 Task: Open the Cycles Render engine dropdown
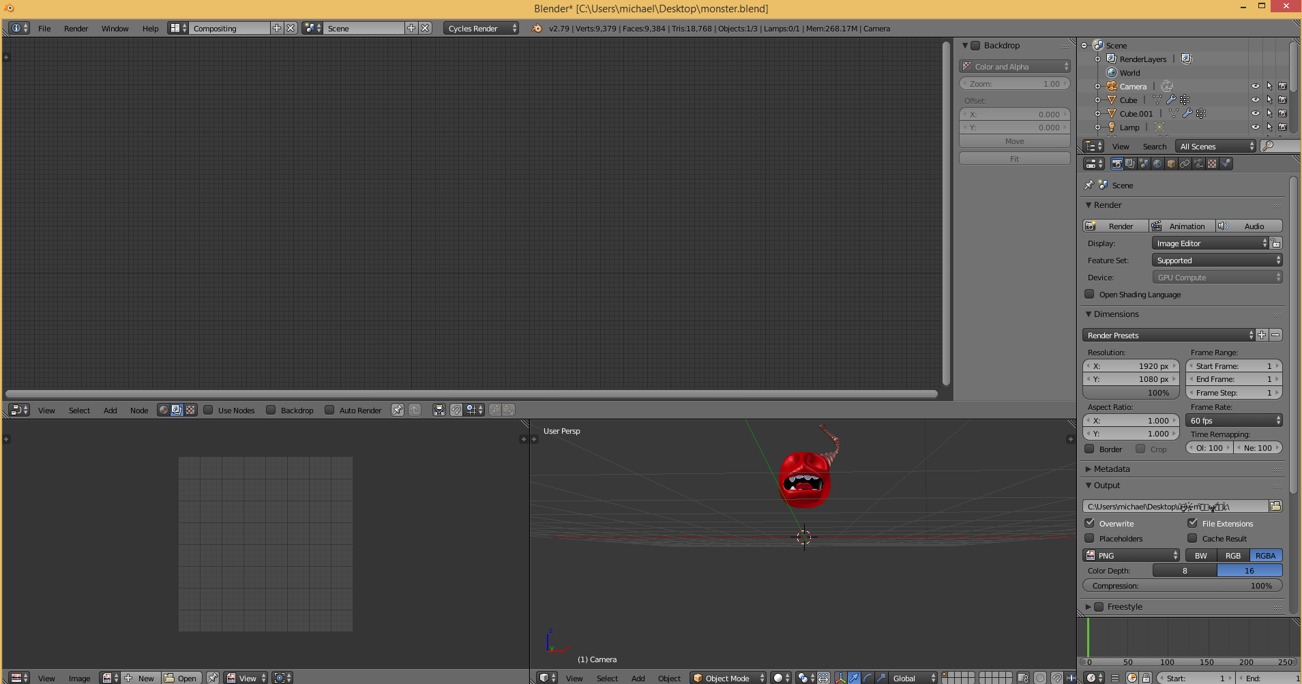pos(481,28)
